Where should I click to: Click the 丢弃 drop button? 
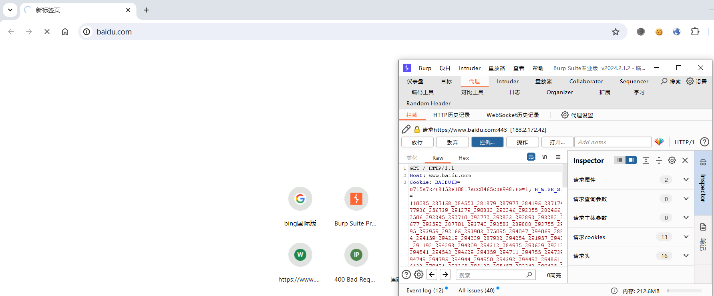(453, 142)
